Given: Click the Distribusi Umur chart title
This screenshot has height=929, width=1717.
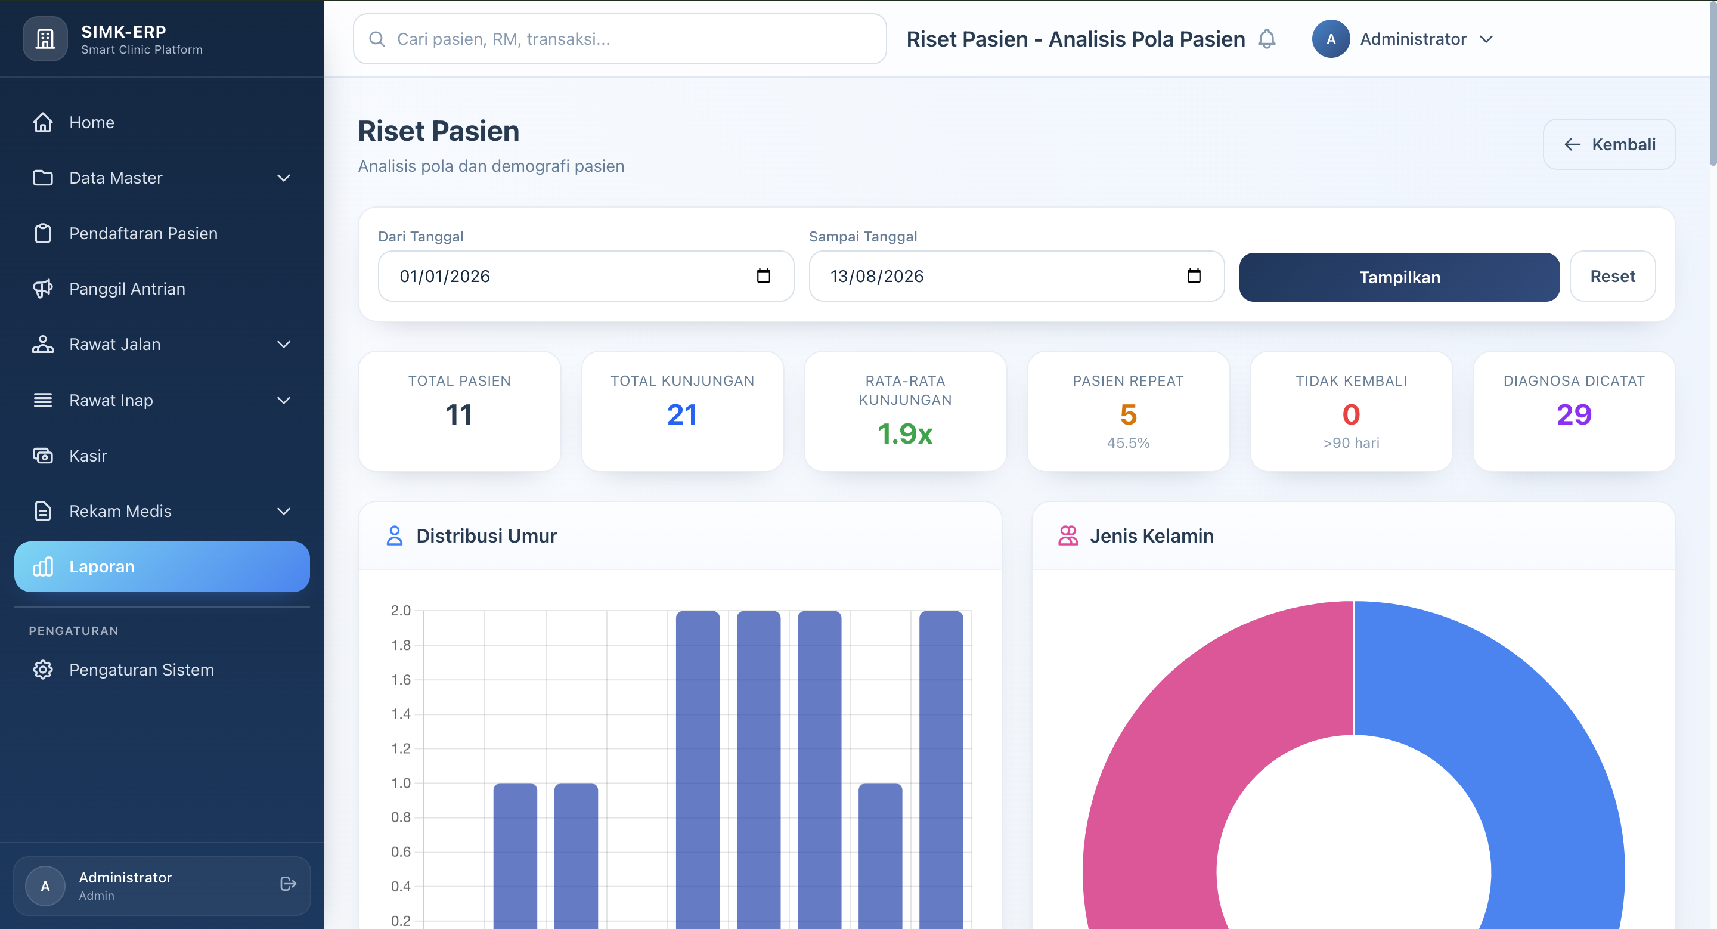Looking at the screenshot, I should coord(486,536).
